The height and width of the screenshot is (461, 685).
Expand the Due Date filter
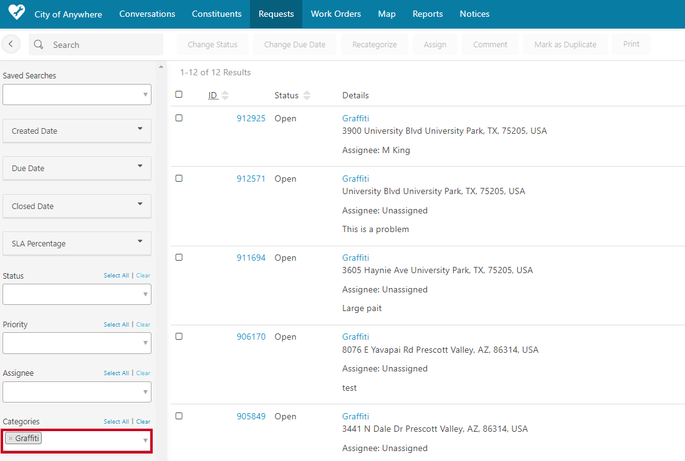pos(77,169)
